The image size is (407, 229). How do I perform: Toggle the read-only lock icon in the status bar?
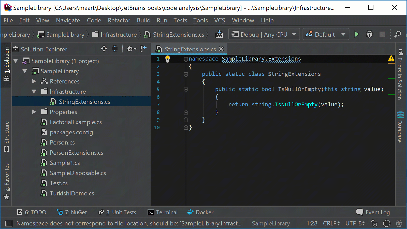click(374, 223)
